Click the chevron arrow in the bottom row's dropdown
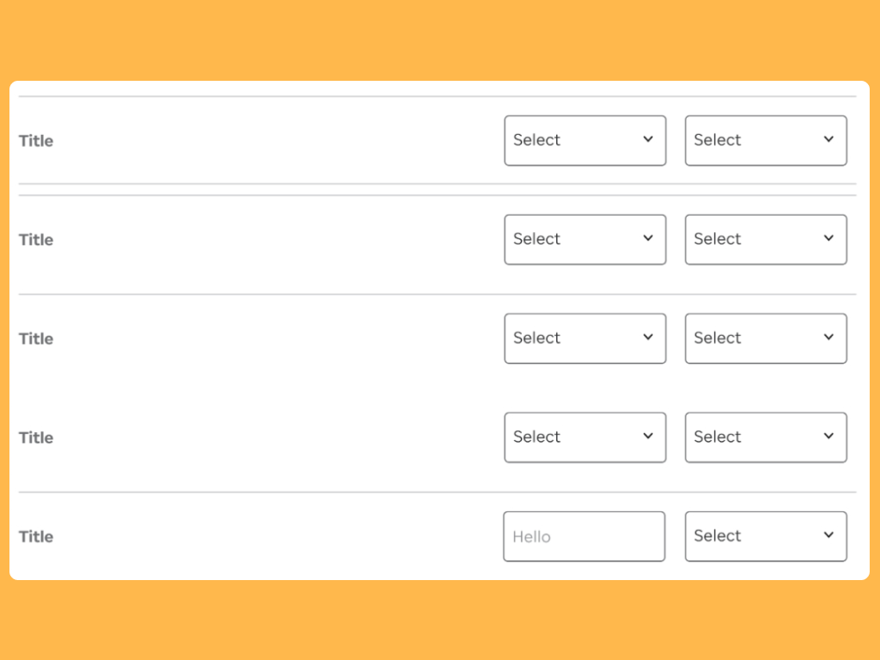Screen dimensions: 880x660 pos(828,535)
